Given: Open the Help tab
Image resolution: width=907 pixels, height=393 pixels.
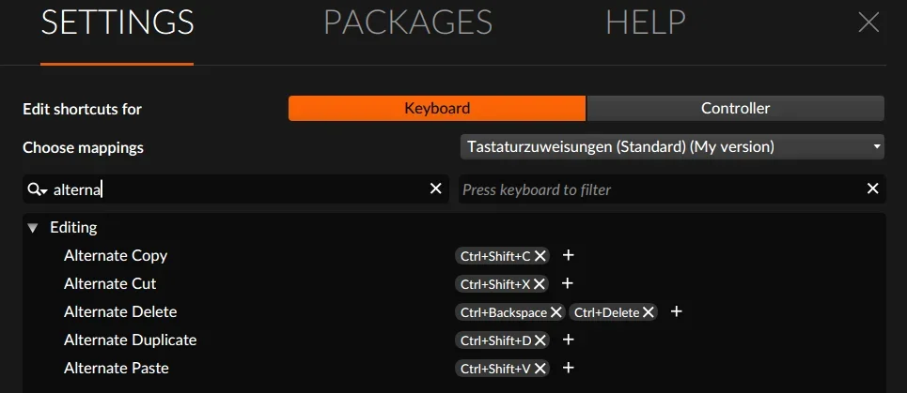Looking at the screenshot, I should click(x=645, y=23).
